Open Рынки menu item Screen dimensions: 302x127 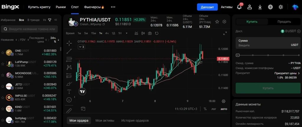point(61,7)
